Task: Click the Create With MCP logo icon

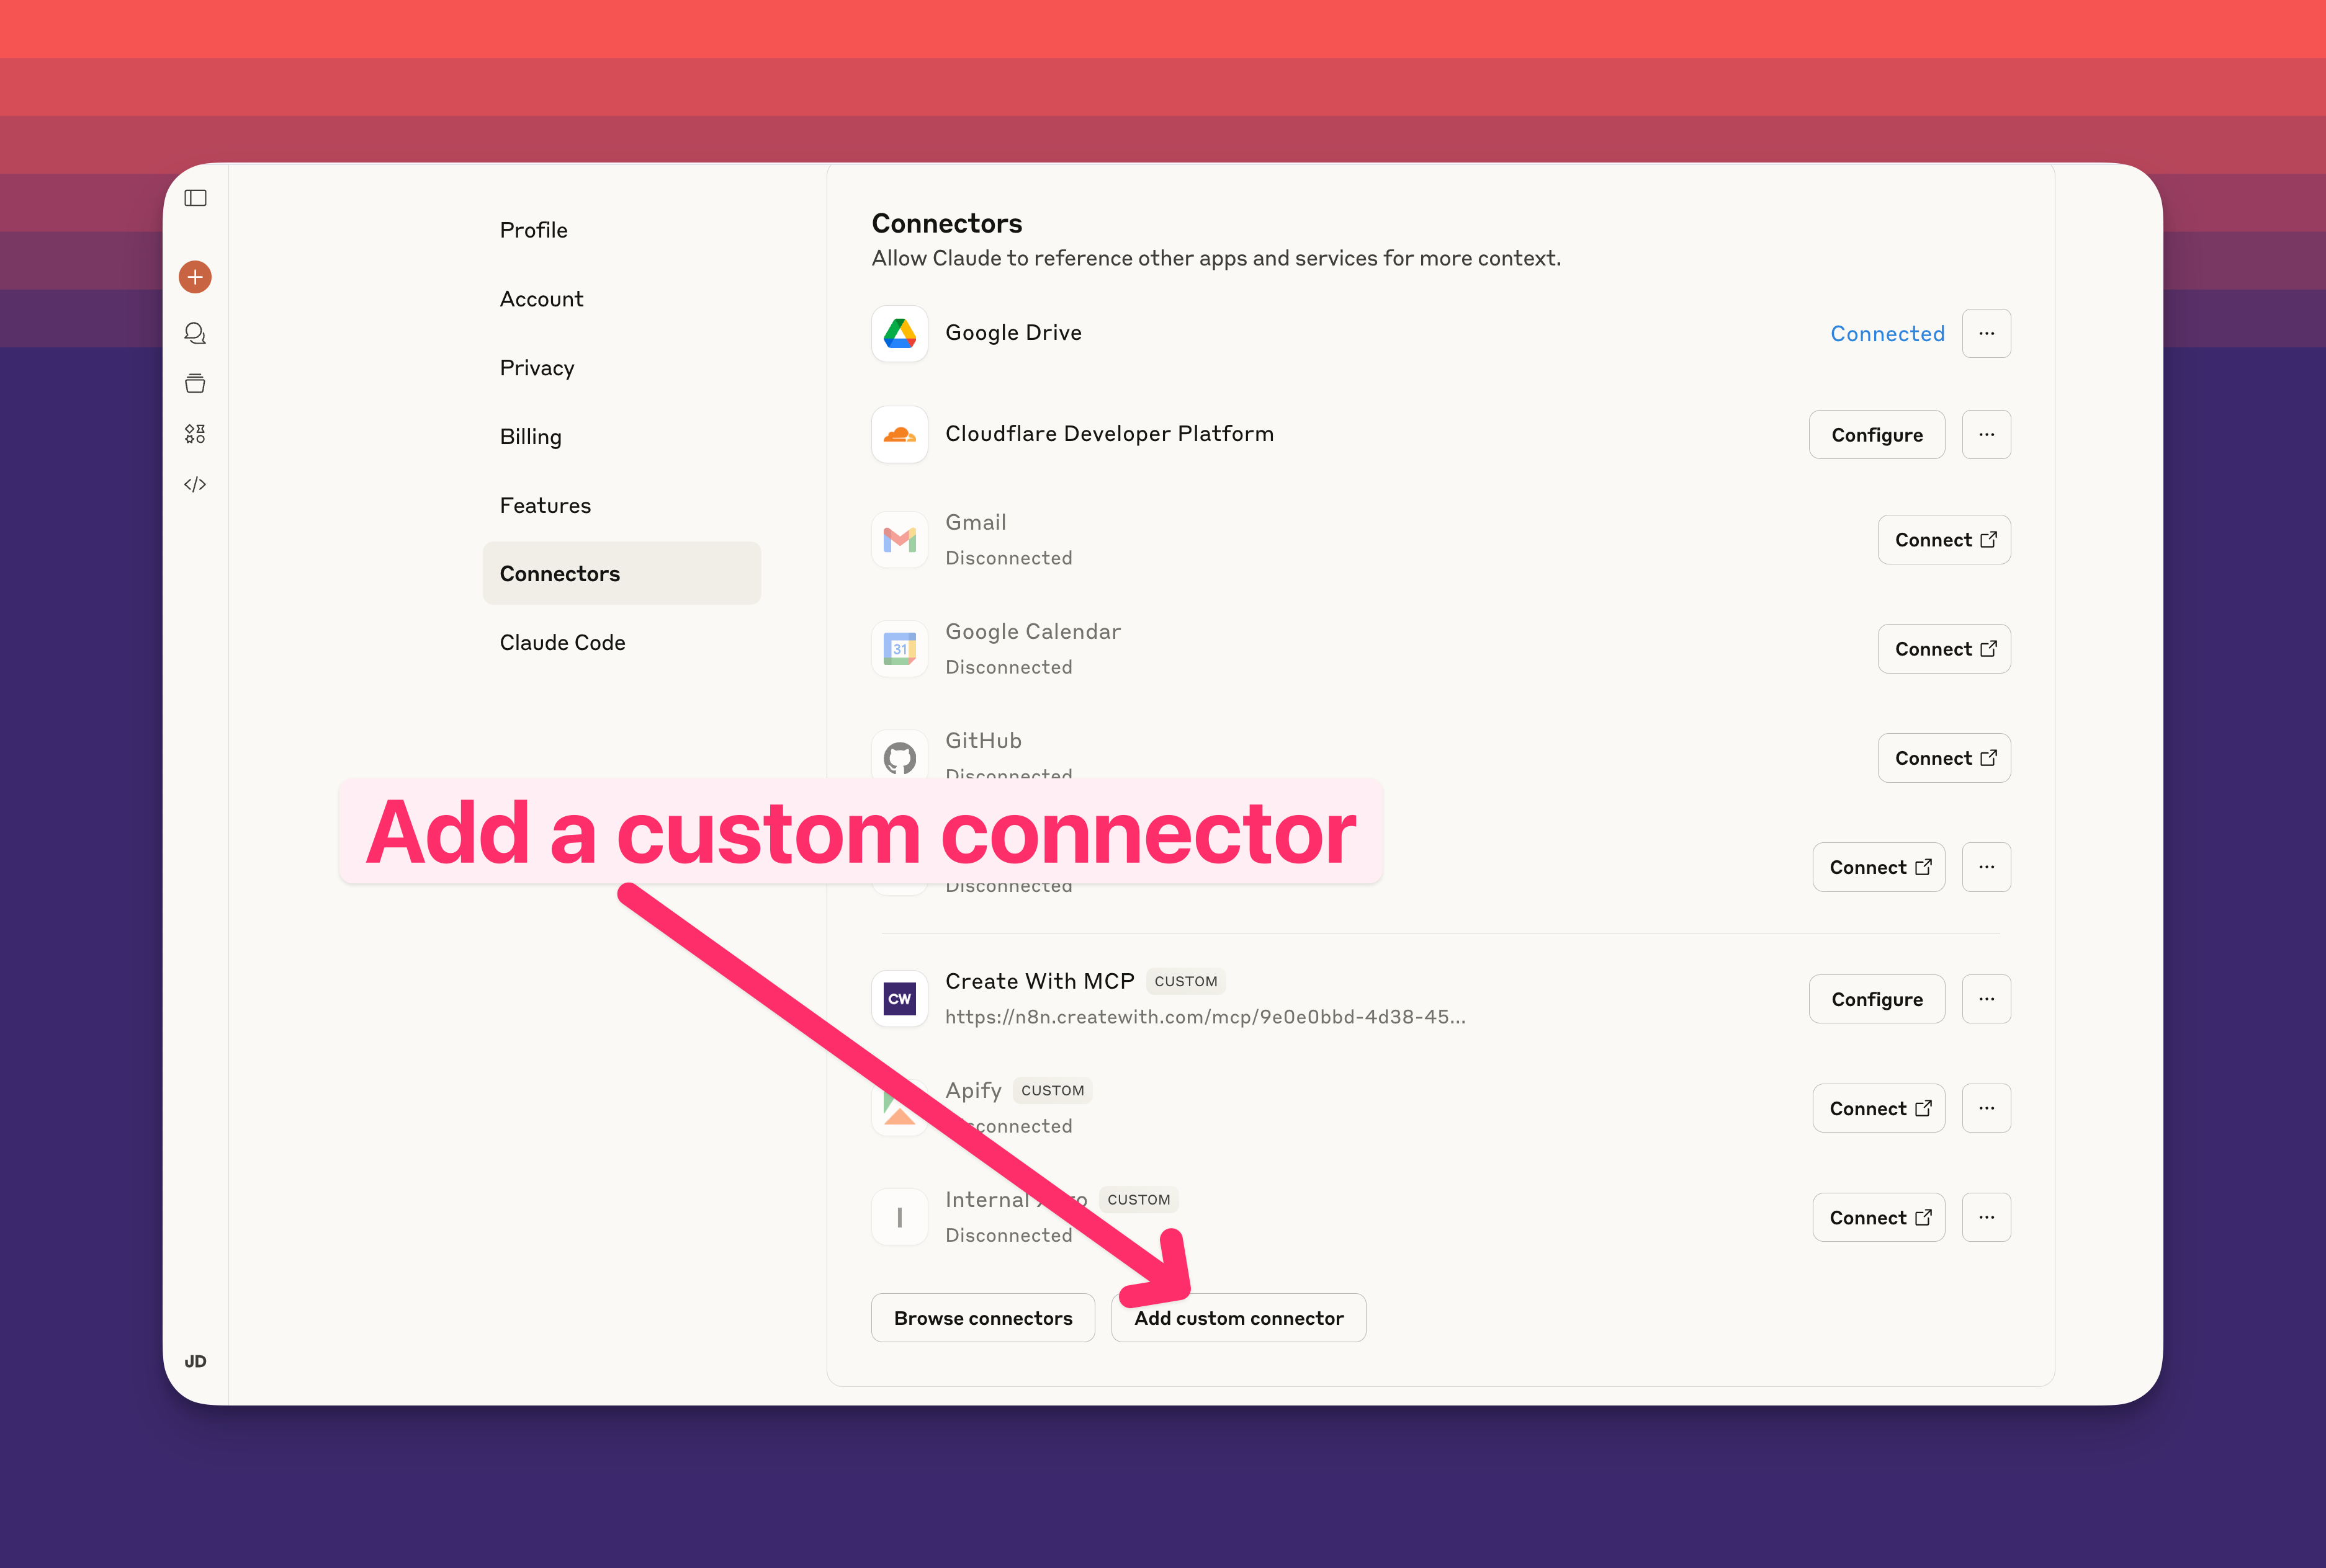Action: [x=899, y=999]
